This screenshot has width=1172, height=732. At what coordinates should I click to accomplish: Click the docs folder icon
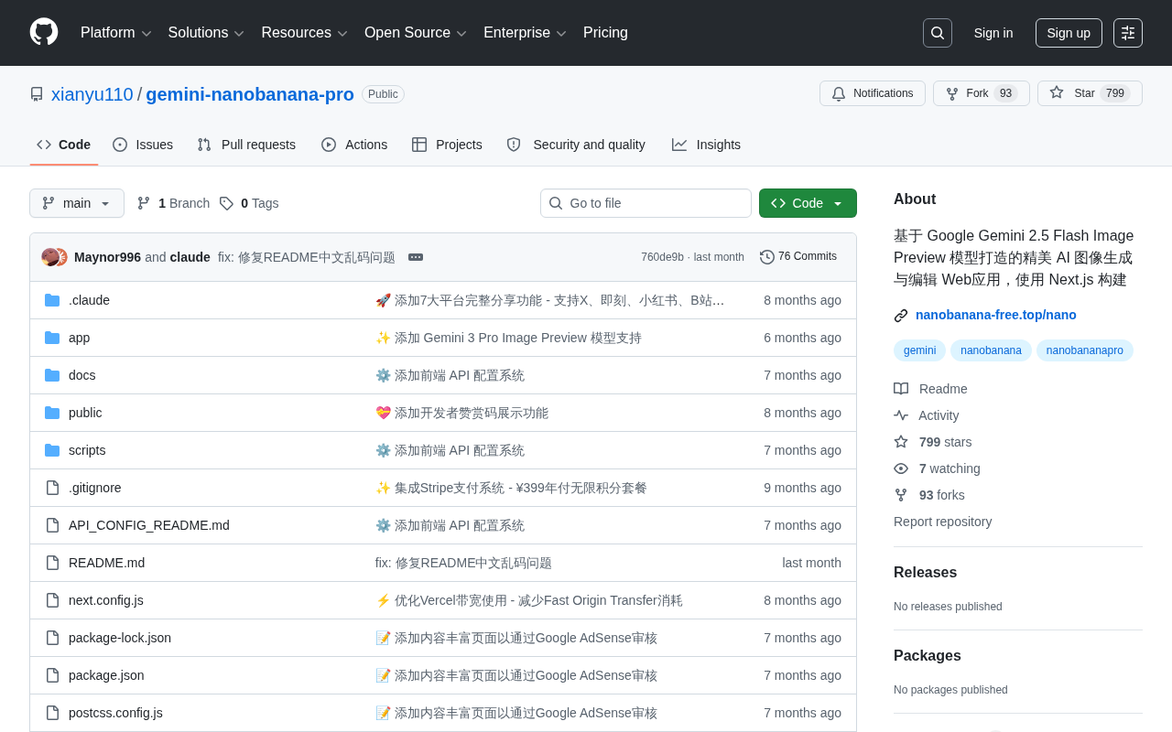pos(52,375)
